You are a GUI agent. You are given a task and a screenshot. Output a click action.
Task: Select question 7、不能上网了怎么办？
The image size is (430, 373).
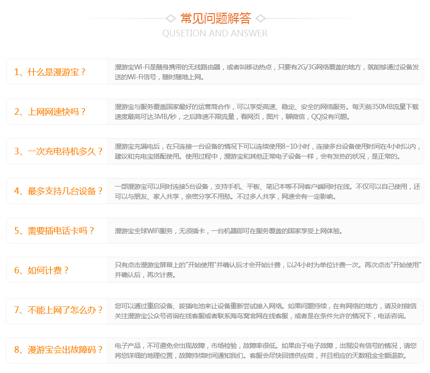pos(58,310)
